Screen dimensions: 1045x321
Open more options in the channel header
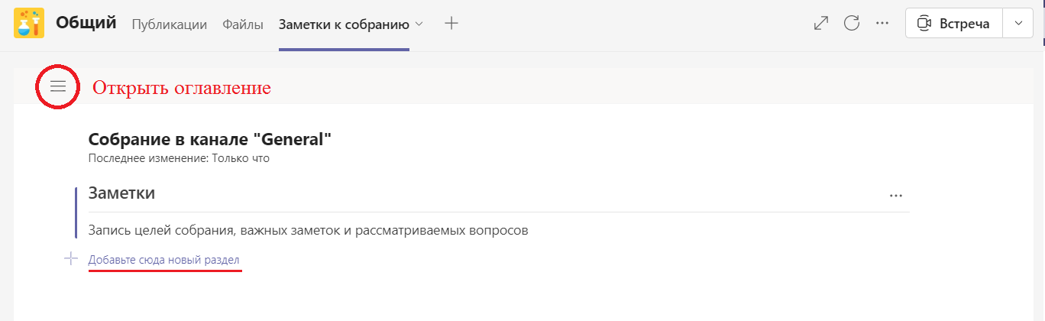[x=882, y=23]
